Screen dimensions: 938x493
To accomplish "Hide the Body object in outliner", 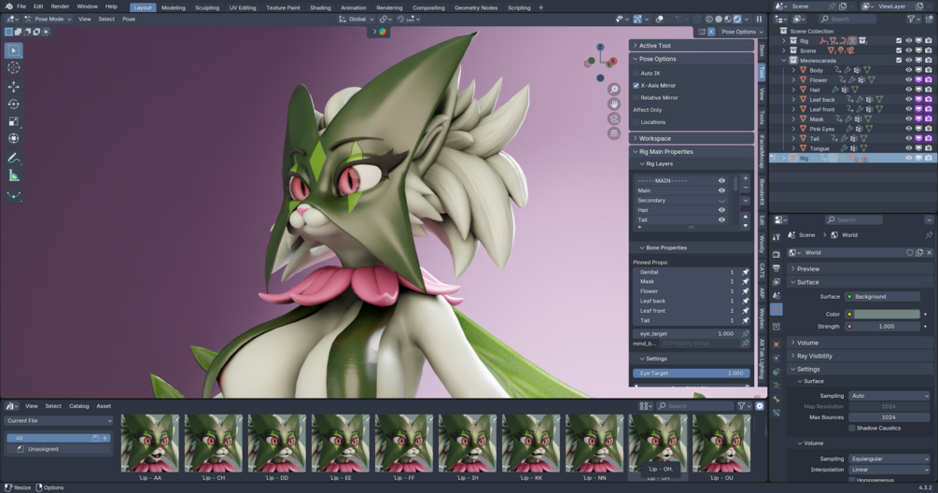I will pos(909,70).
